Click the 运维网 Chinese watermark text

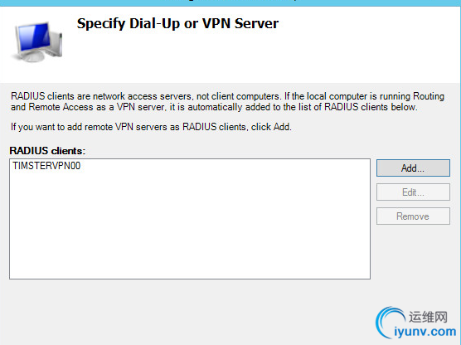[428, 317]
